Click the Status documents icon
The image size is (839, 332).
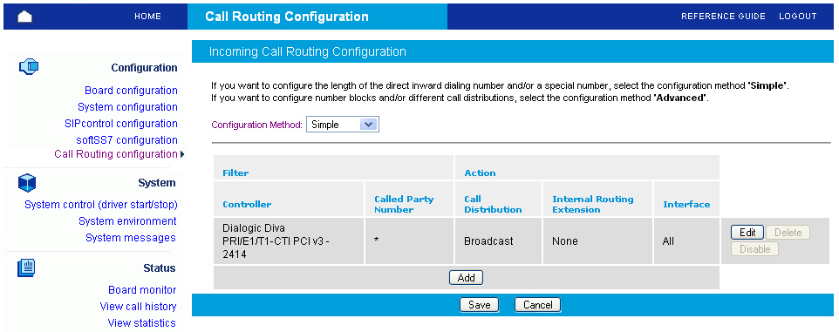(x=26, y=268)
